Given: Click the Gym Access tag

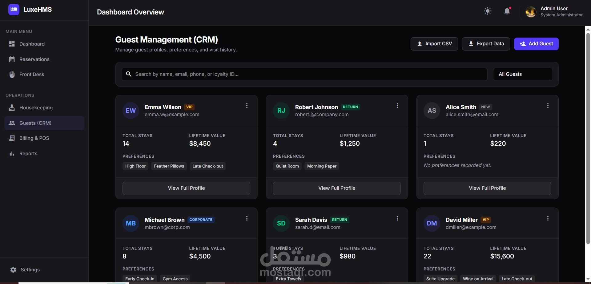Looking at the screenshot, I should coord(175,278).
